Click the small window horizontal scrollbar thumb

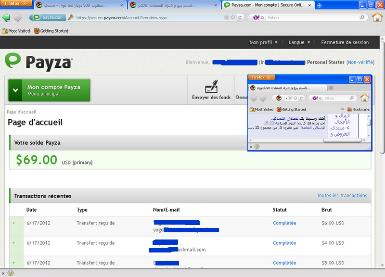(342, 140)
